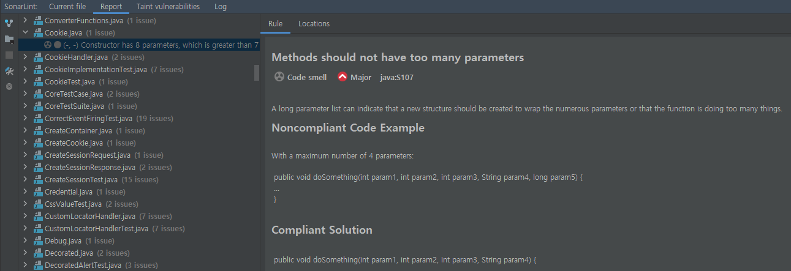
Task: Expand CustomLocatorHandler.java node
Action: (25, 216)
